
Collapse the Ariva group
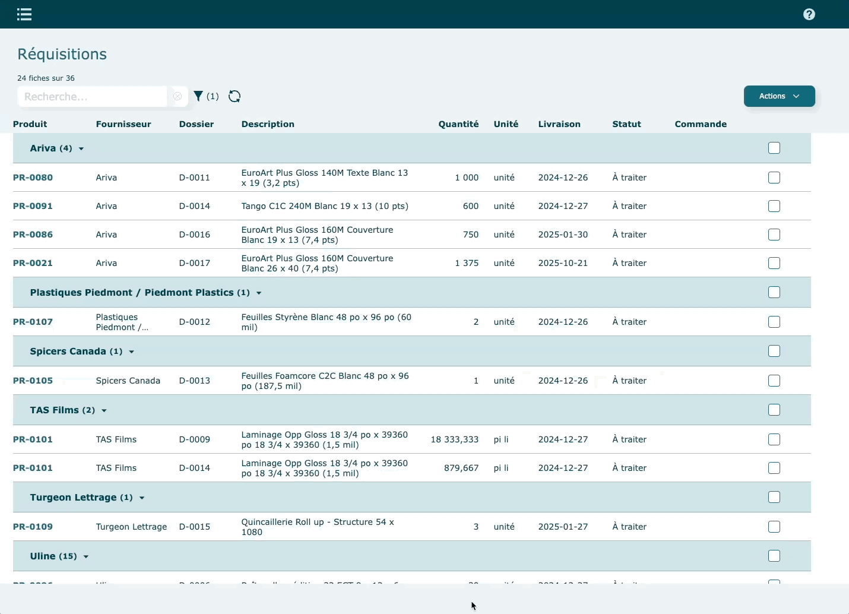pyautogui.click(x=81, y=148)
